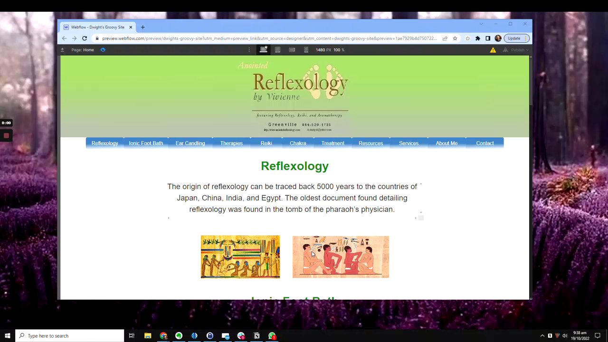The image size is (608, 342).
Task: Open the Windows Start menu
Action: point(7,336)
